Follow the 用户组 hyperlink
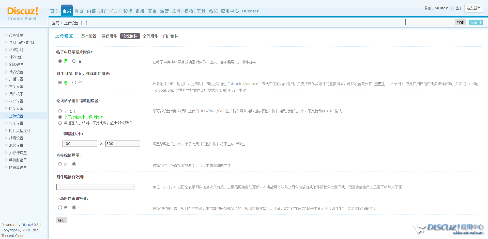 click(x=379, y=84)
